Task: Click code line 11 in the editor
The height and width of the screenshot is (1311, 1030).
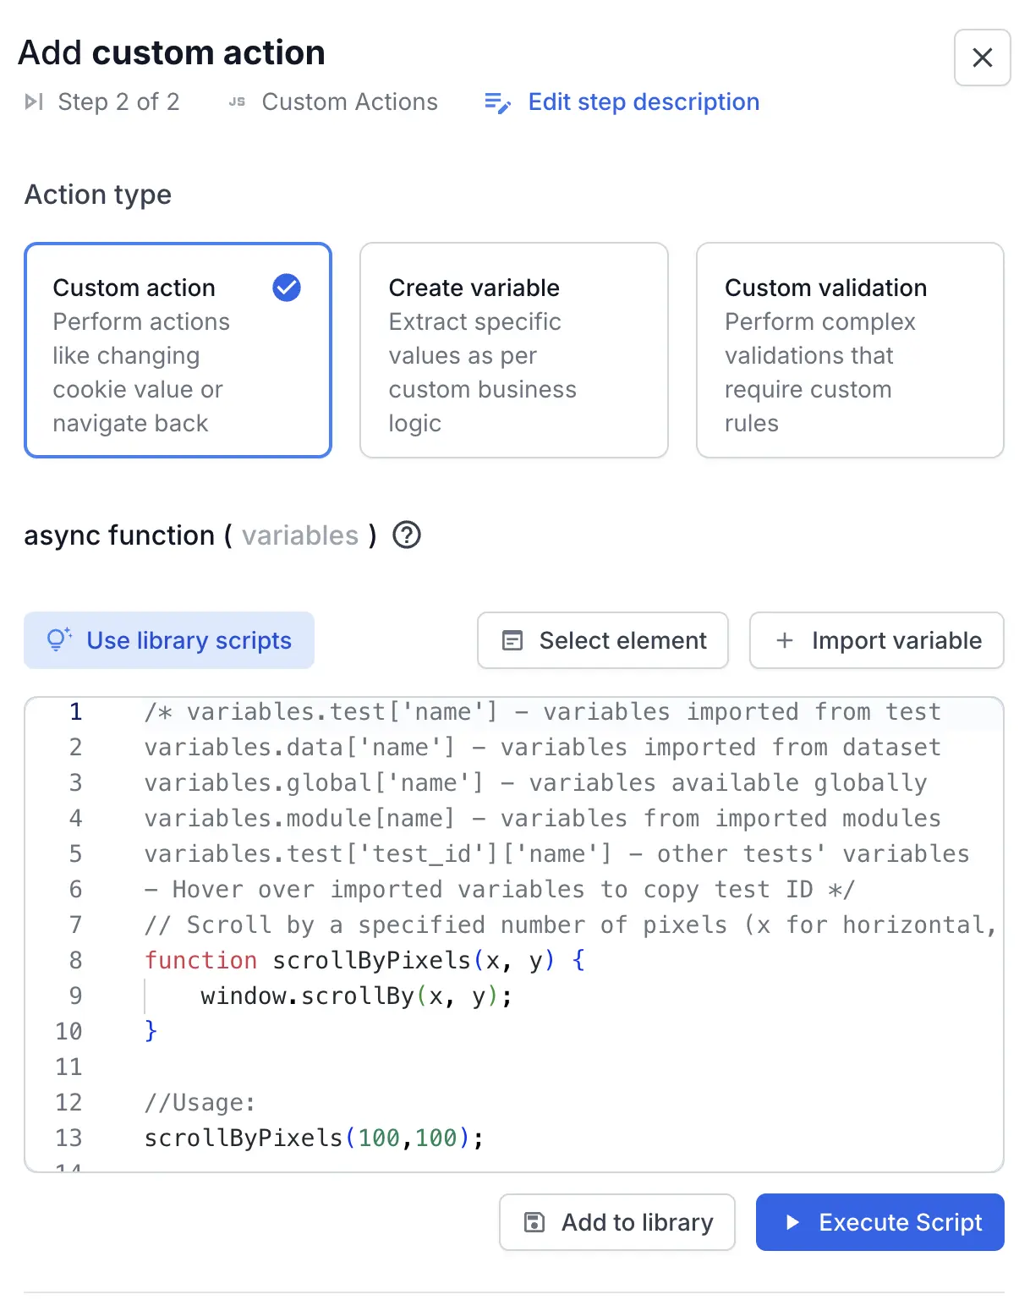Action: click(x=507, y=1067)
